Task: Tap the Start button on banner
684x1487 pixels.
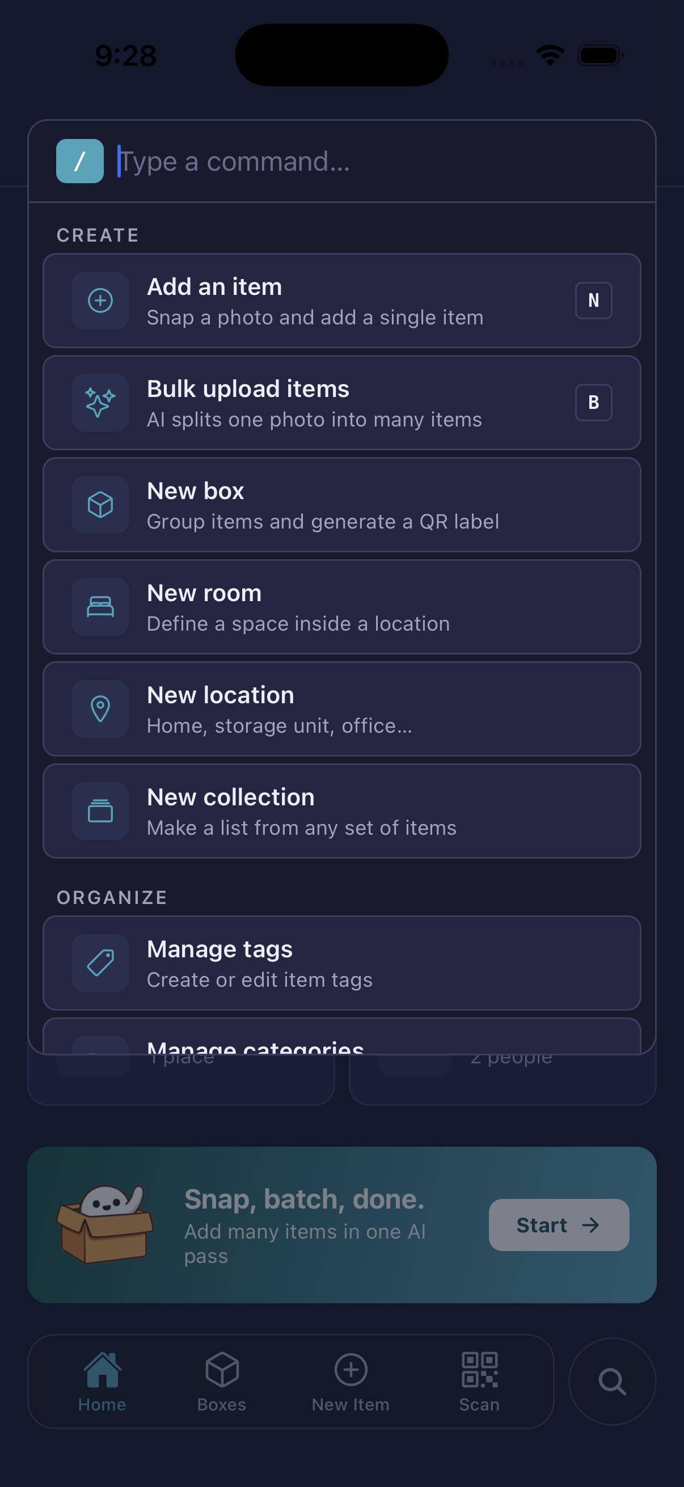Action: pos(559,1225)
